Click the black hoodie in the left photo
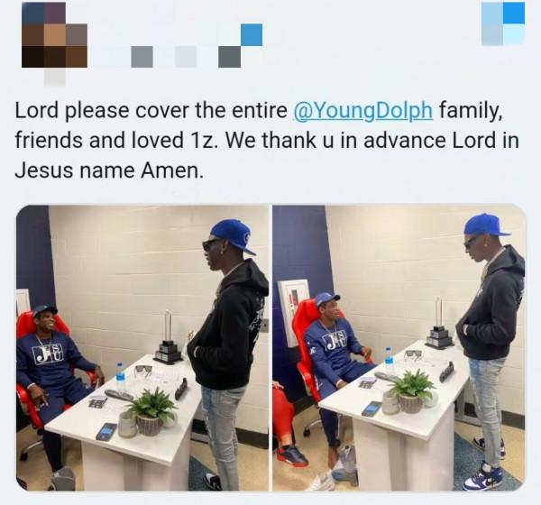Viewport: 541px width, 505px height. coord(229,326)
